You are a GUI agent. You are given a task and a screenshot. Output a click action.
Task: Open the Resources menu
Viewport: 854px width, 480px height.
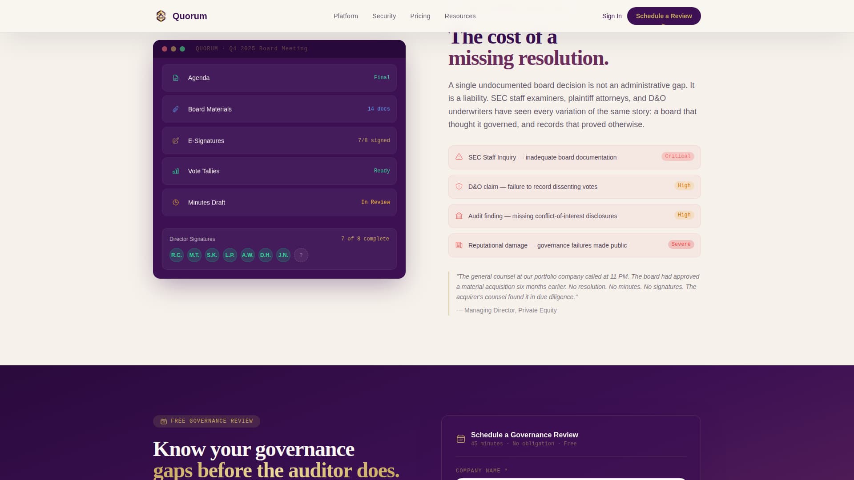[x=460, y=16]
